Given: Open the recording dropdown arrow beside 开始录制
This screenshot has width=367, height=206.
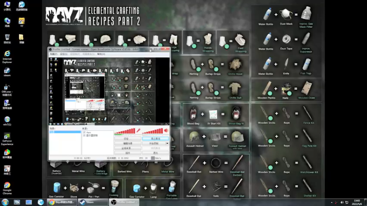Looking at the screenshot, I should click(x=167, y=143).
